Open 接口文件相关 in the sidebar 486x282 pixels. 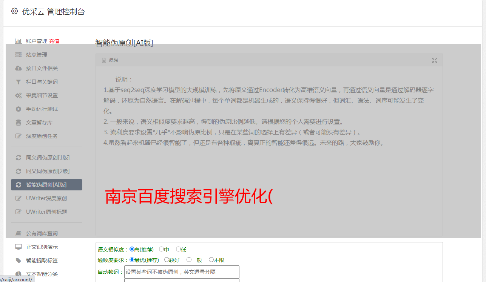pyautogui.click(x=42, y=68)
